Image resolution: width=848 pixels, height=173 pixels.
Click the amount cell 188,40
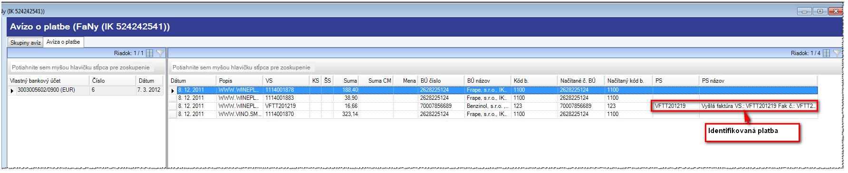coord(347,90)
